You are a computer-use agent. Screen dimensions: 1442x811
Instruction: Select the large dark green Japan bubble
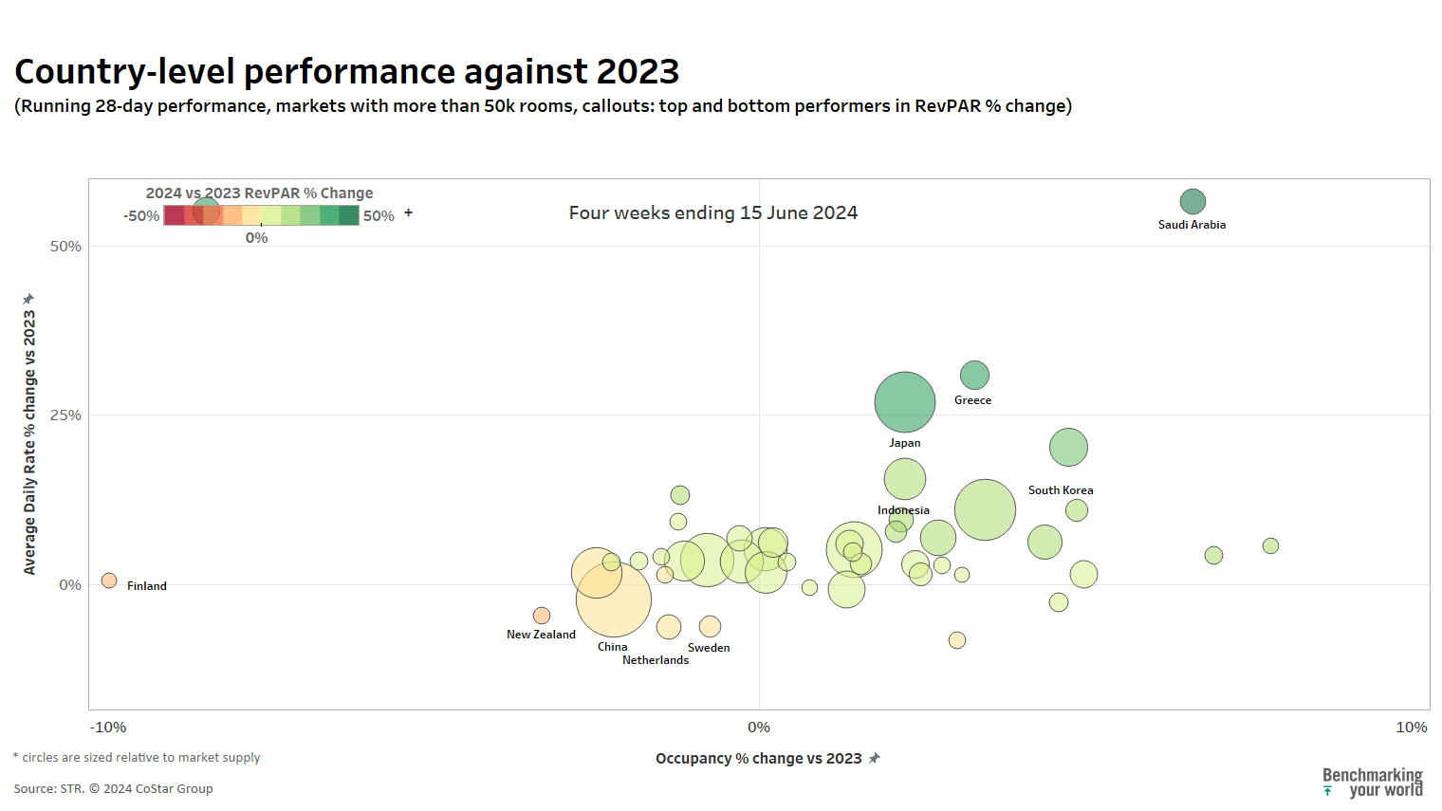point(904,402)
